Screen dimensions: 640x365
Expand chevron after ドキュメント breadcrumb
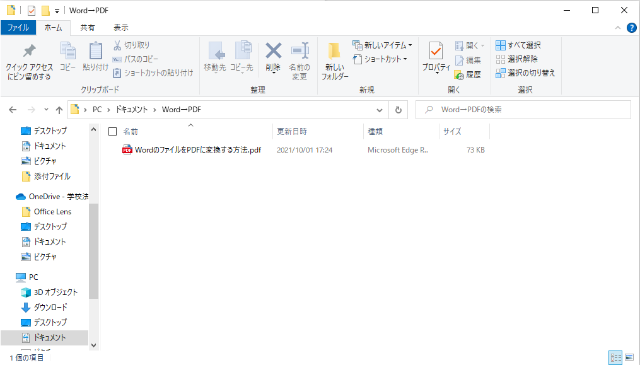(155, 110)
